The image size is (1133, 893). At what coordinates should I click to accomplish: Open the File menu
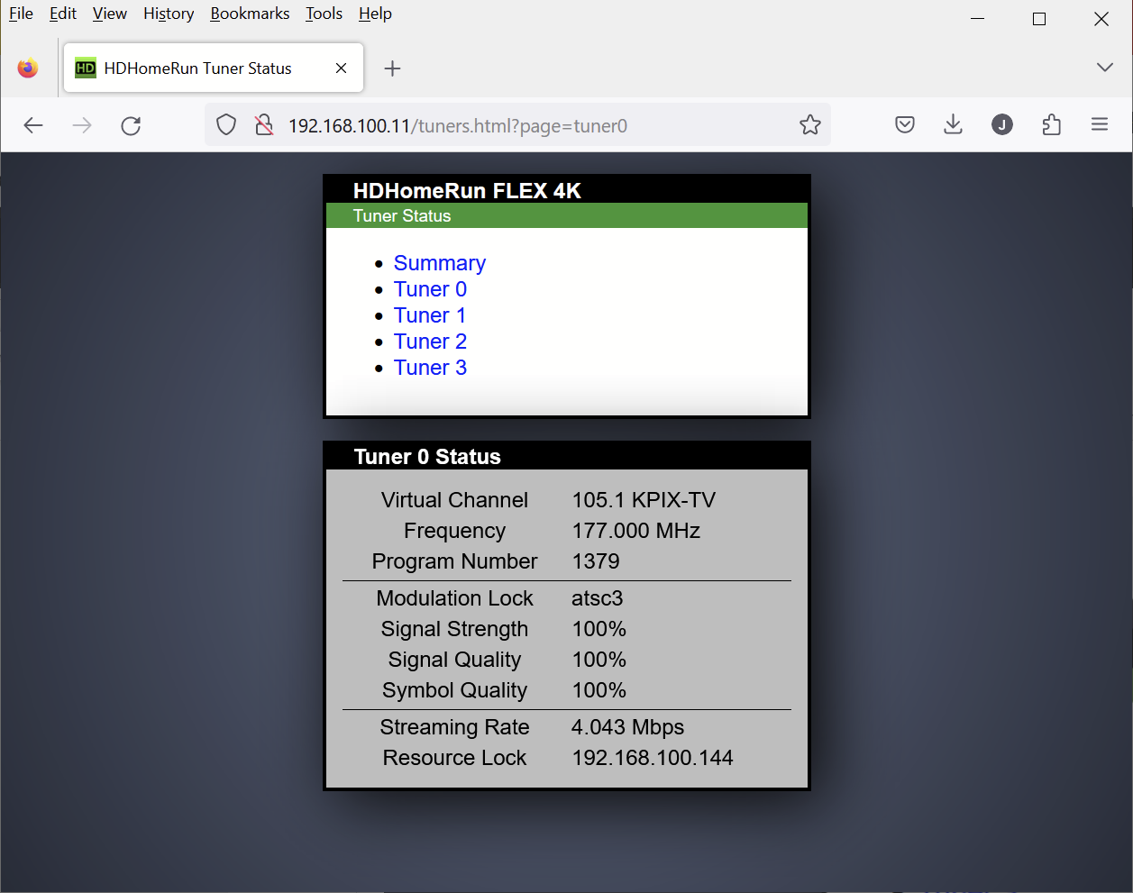[21, 14]
